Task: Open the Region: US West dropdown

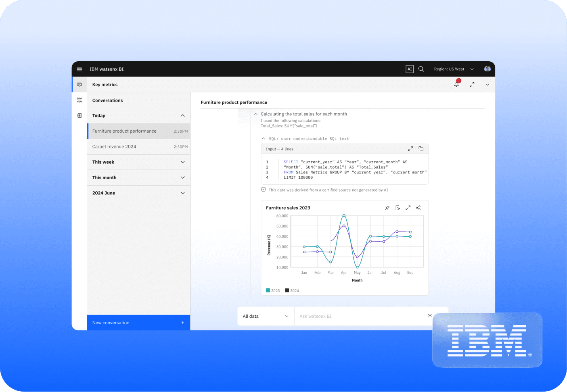Action: coord(454,69)
